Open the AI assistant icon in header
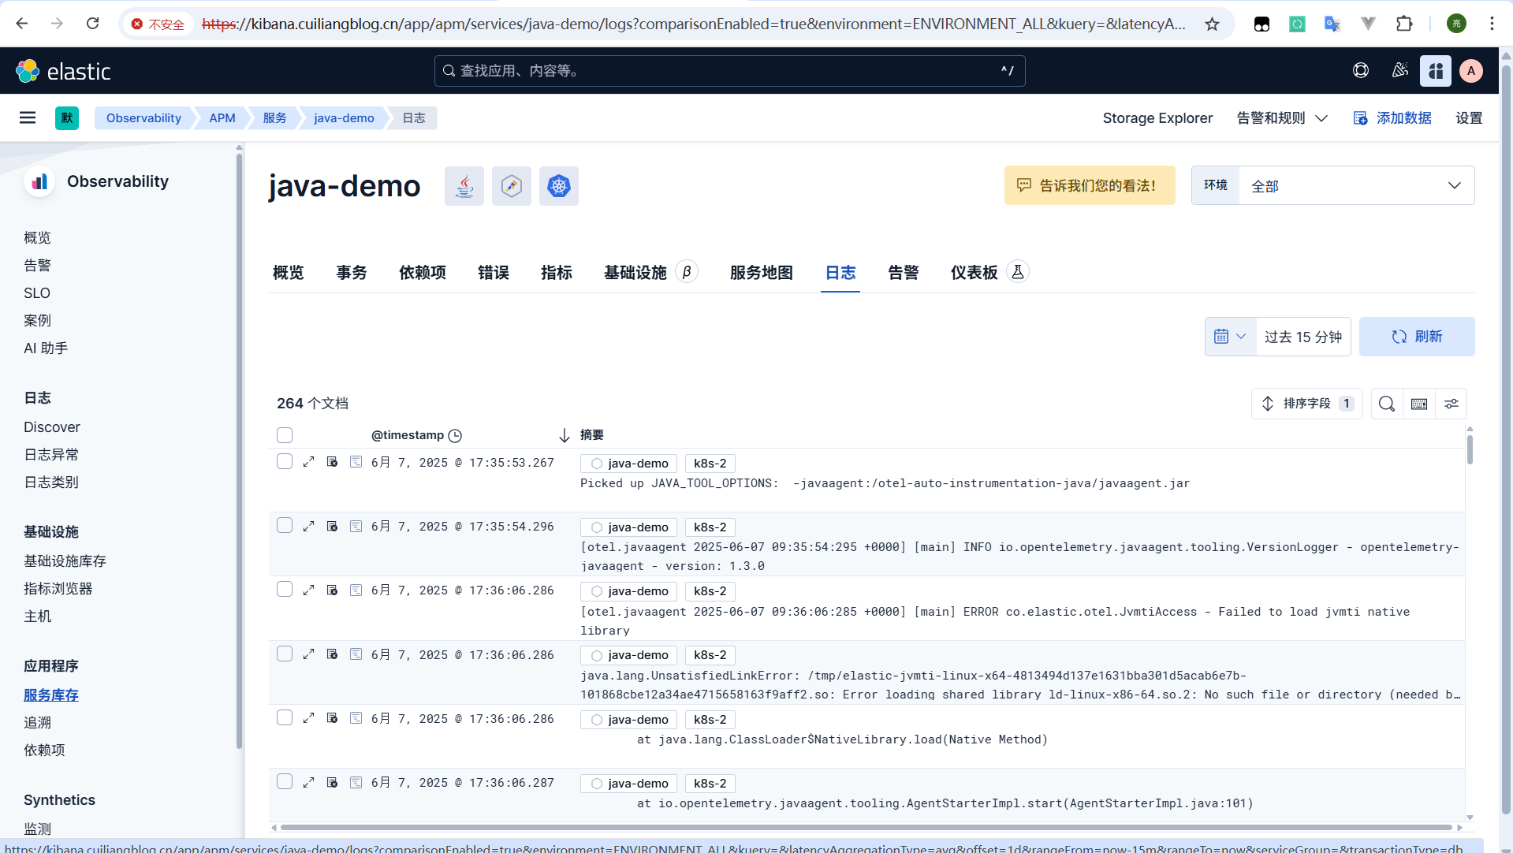 click(x=1436, y=71)
